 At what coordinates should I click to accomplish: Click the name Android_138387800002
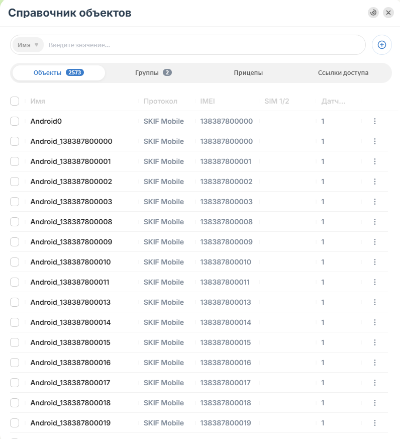71,182
